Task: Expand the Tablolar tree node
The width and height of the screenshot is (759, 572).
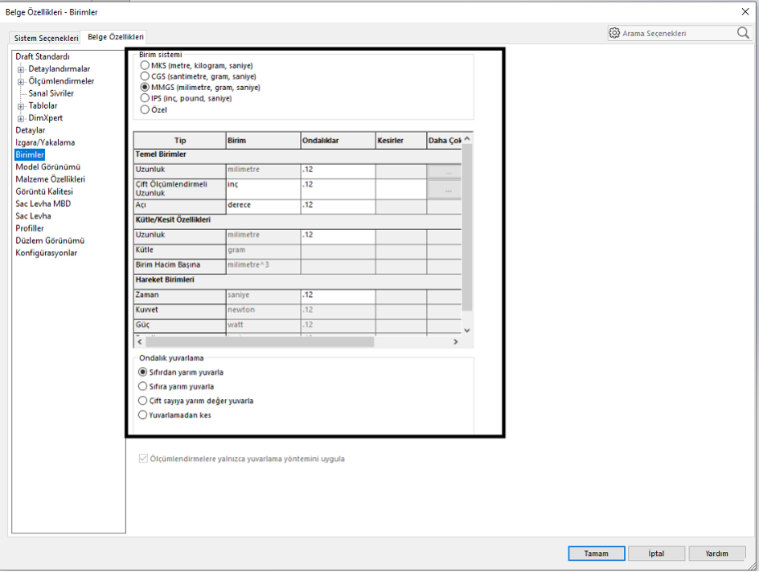Action: coord(21,106)
